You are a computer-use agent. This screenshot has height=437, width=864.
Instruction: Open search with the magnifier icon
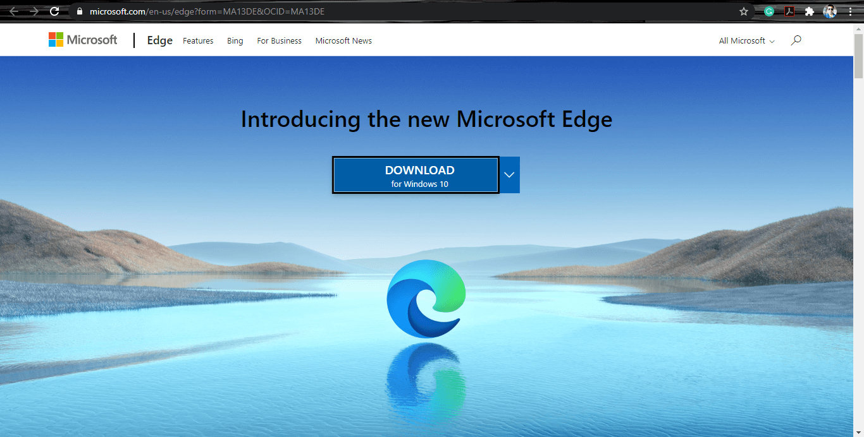[796, 40]
